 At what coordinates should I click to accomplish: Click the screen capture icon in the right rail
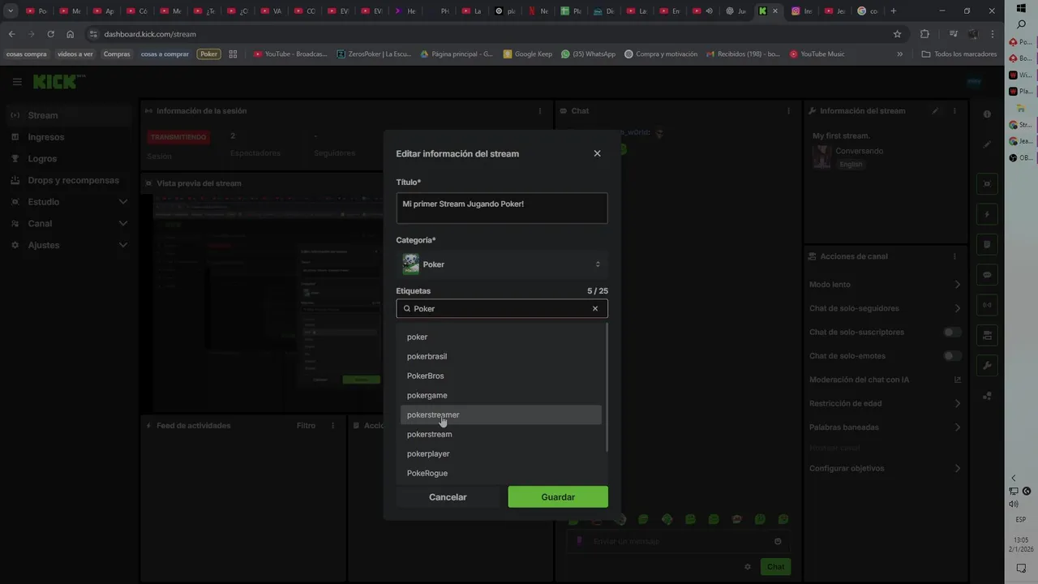(987, 184)
